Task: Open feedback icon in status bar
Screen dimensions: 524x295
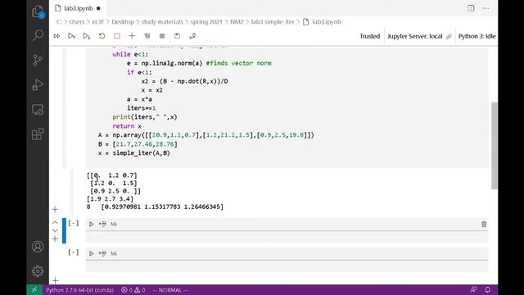Action: point(473,289)
